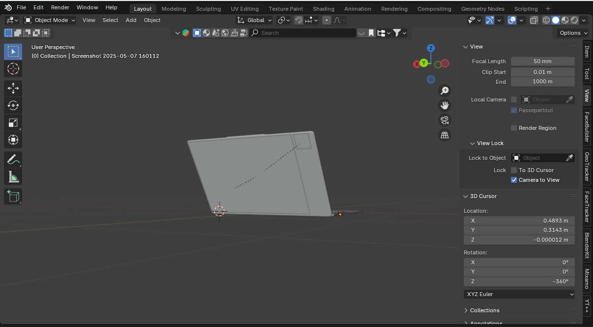Click the red X axis gizmo

[417, 64]
